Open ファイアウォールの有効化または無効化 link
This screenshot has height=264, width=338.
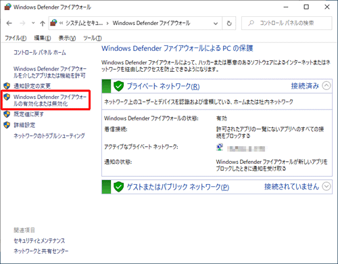pyautogui.click(x=50, y=100)
